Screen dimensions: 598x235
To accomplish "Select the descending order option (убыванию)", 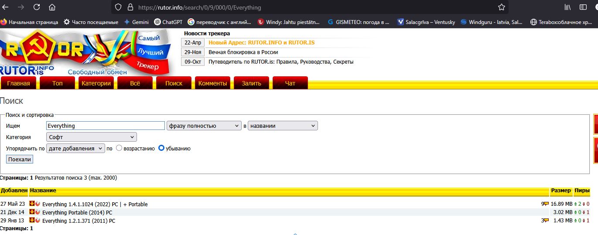I will pos(161,148).
